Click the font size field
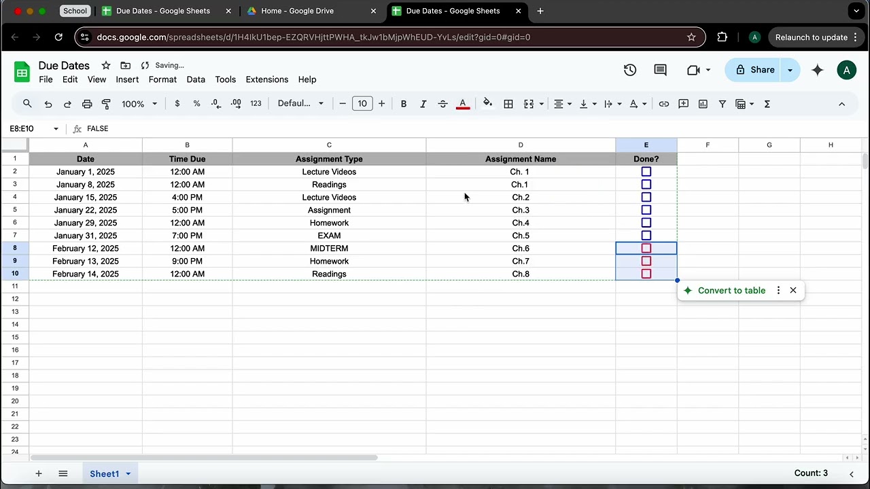870x489 pixels. point(362,104)
